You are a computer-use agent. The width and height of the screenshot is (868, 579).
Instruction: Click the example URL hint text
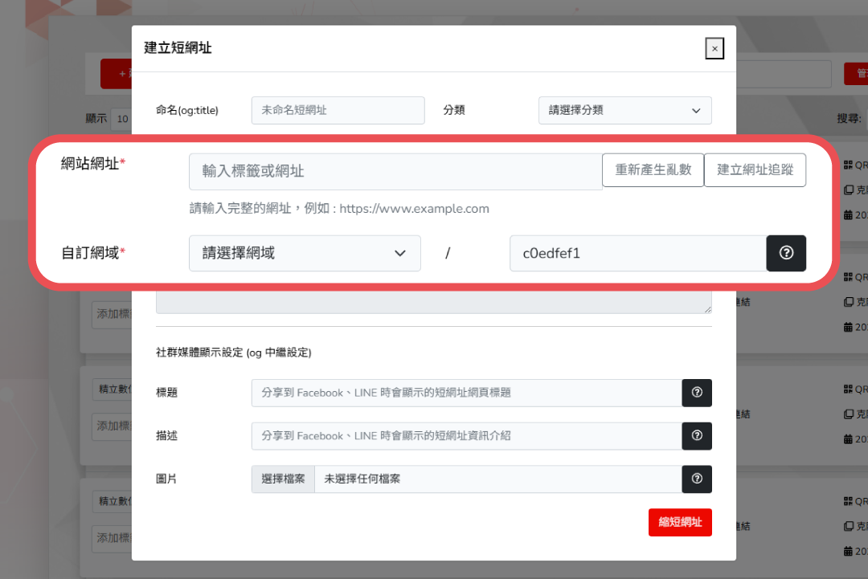point(339,209)
